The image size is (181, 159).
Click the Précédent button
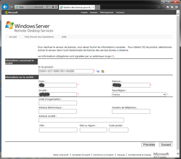click(148, 145)
